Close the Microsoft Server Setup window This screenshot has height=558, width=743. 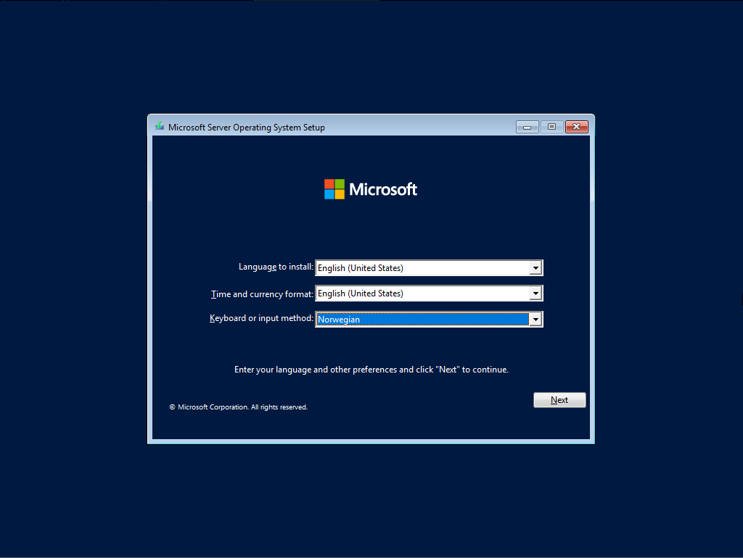tap(577, 127)
